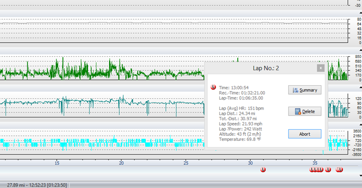Collapse the graph with the 80 to 0 scale
The width and height of the screenshot is (362, 188).
tap(360, 13)
